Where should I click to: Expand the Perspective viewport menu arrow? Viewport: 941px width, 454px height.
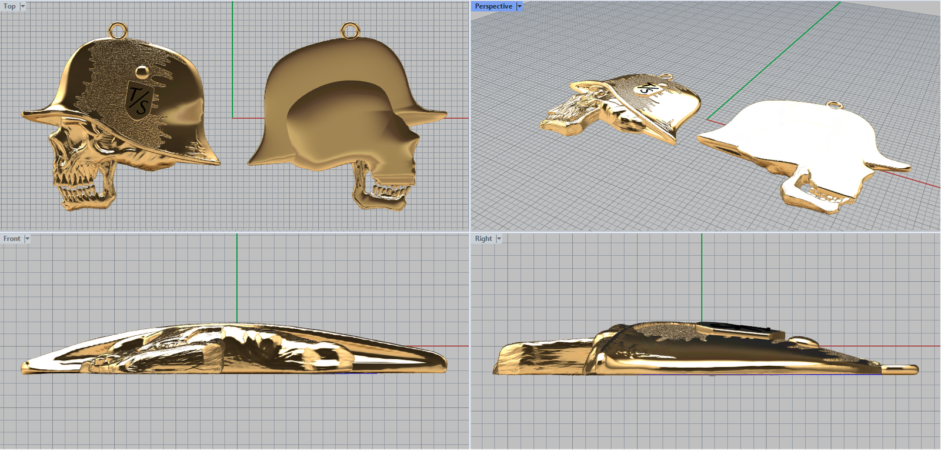pos(519,6)
